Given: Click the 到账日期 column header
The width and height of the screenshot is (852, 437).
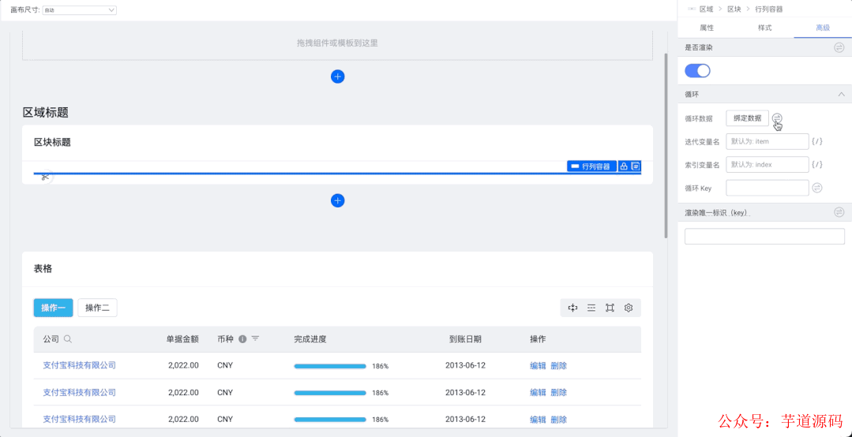Looking at the screenshot, I should (465, 338).
